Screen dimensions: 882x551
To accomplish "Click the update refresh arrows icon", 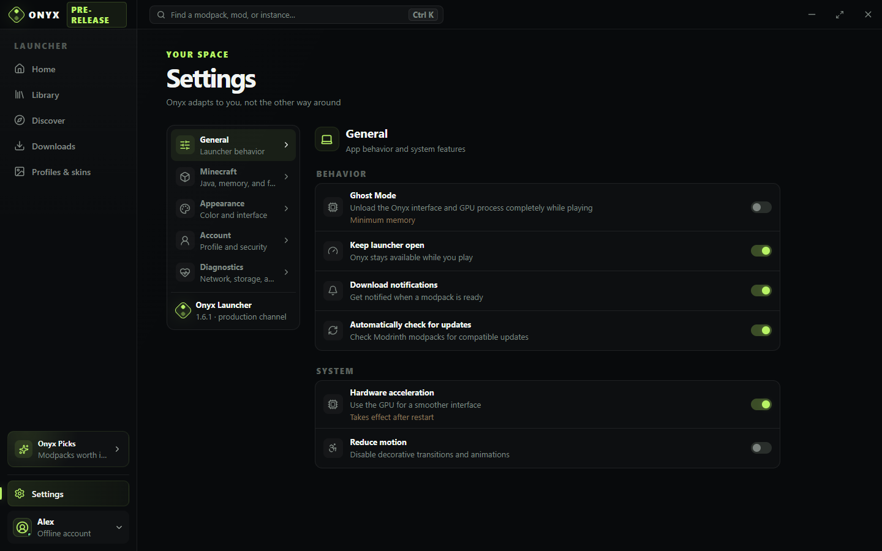I will pyautogui.click(x=333, y=331).
